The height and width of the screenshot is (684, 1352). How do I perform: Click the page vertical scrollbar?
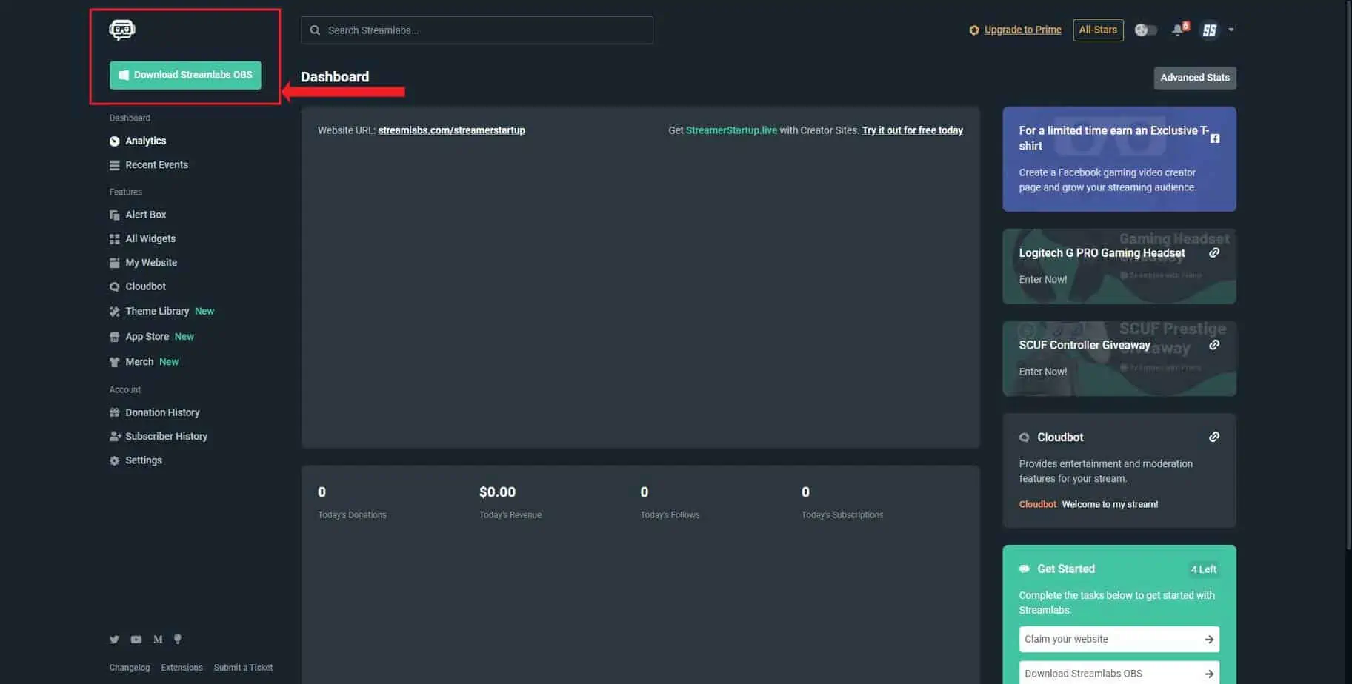pyautogui.click(x=1348, y=274)
